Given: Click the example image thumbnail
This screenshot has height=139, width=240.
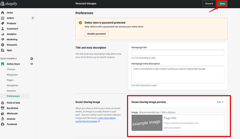Looking at the screenshot, I should tap(147, 123).
